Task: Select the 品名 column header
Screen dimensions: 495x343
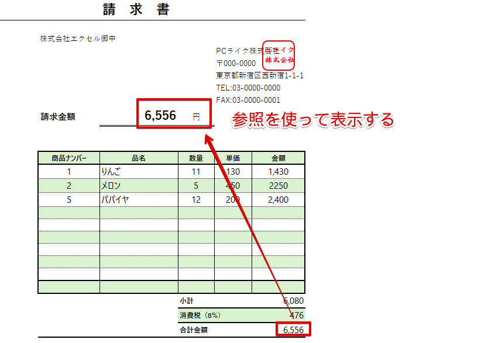Action: point(139,158)
